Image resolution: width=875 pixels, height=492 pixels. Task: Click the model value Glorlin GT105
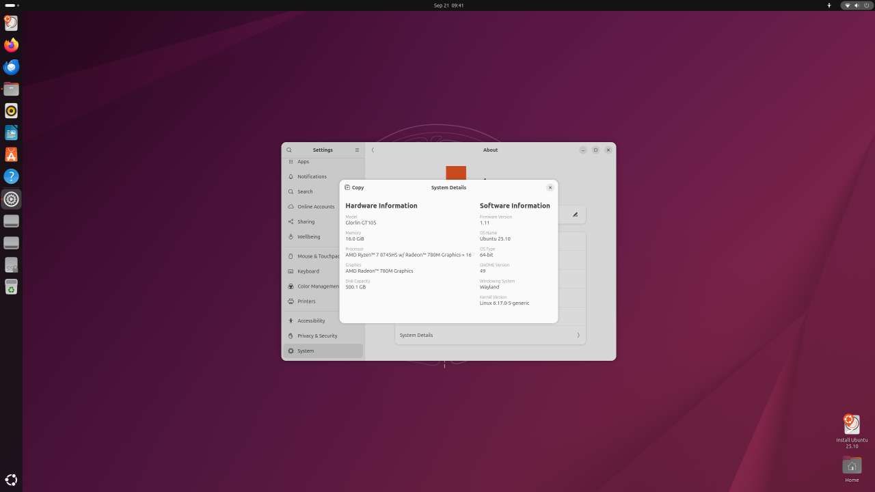coord(361,223)
